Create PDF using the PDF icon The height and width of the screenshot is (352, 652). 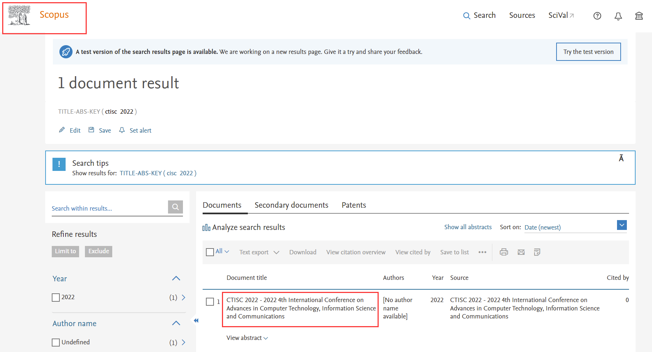pos(537,252)
